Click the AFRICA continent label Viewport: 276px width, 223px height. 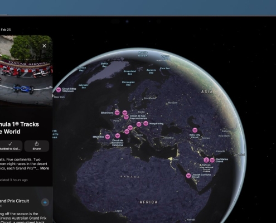click(x=148, y=202)
